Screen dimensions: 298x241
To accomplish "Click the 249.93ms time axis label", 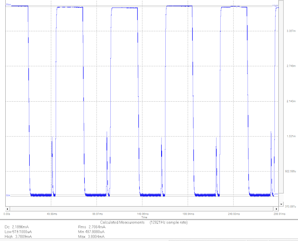I will point(234,214).
